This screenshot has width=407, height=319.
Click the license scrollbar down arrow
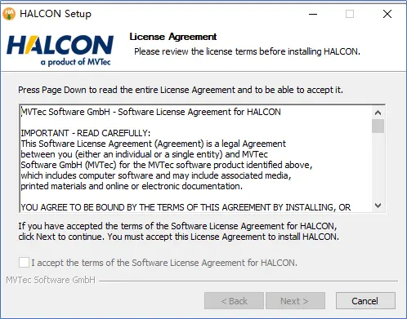(378, 206)
